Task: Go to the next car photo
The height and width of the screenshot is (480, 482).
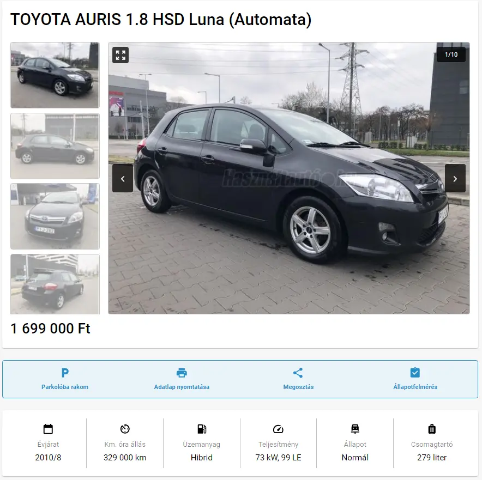Action: tap(455, 178)
